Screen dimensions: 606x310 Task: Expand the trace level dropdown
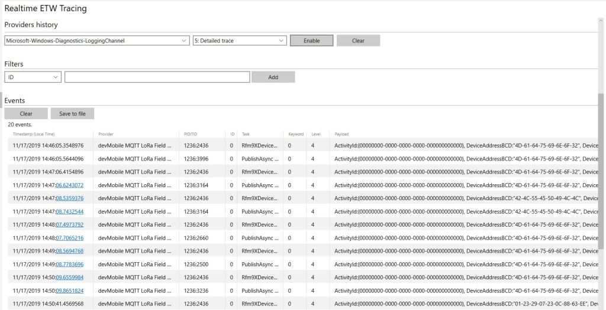(240, 41)
